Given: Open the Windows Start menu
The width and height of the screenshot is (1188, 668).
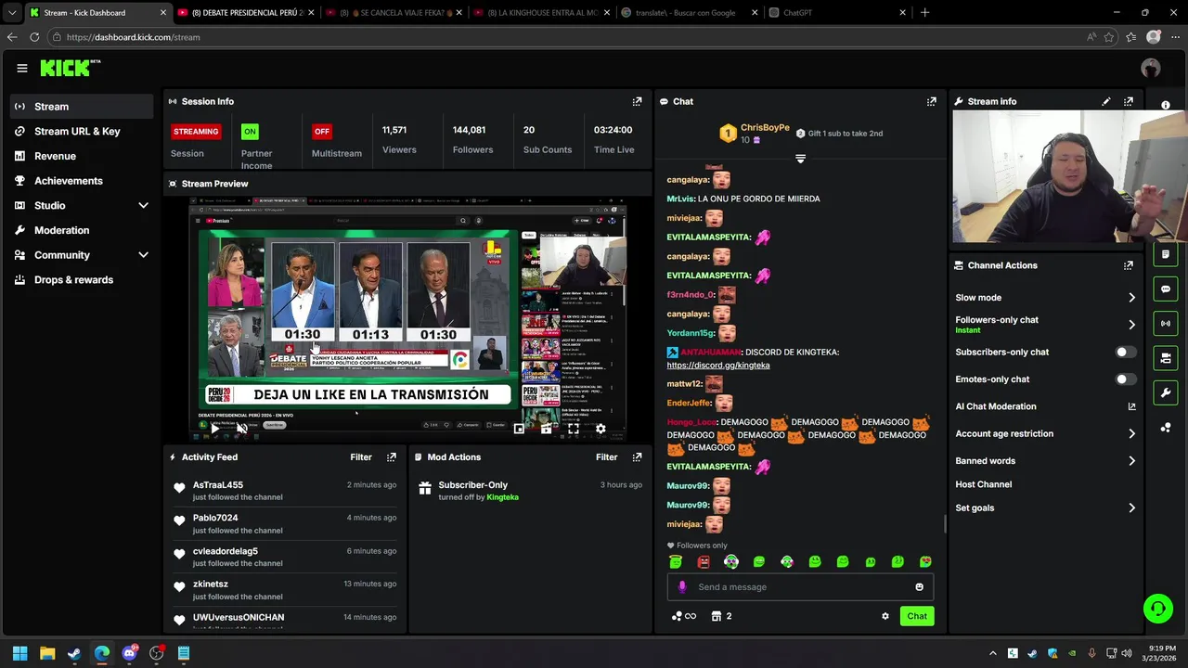Looking at the screenshot, I should point(19,653).
